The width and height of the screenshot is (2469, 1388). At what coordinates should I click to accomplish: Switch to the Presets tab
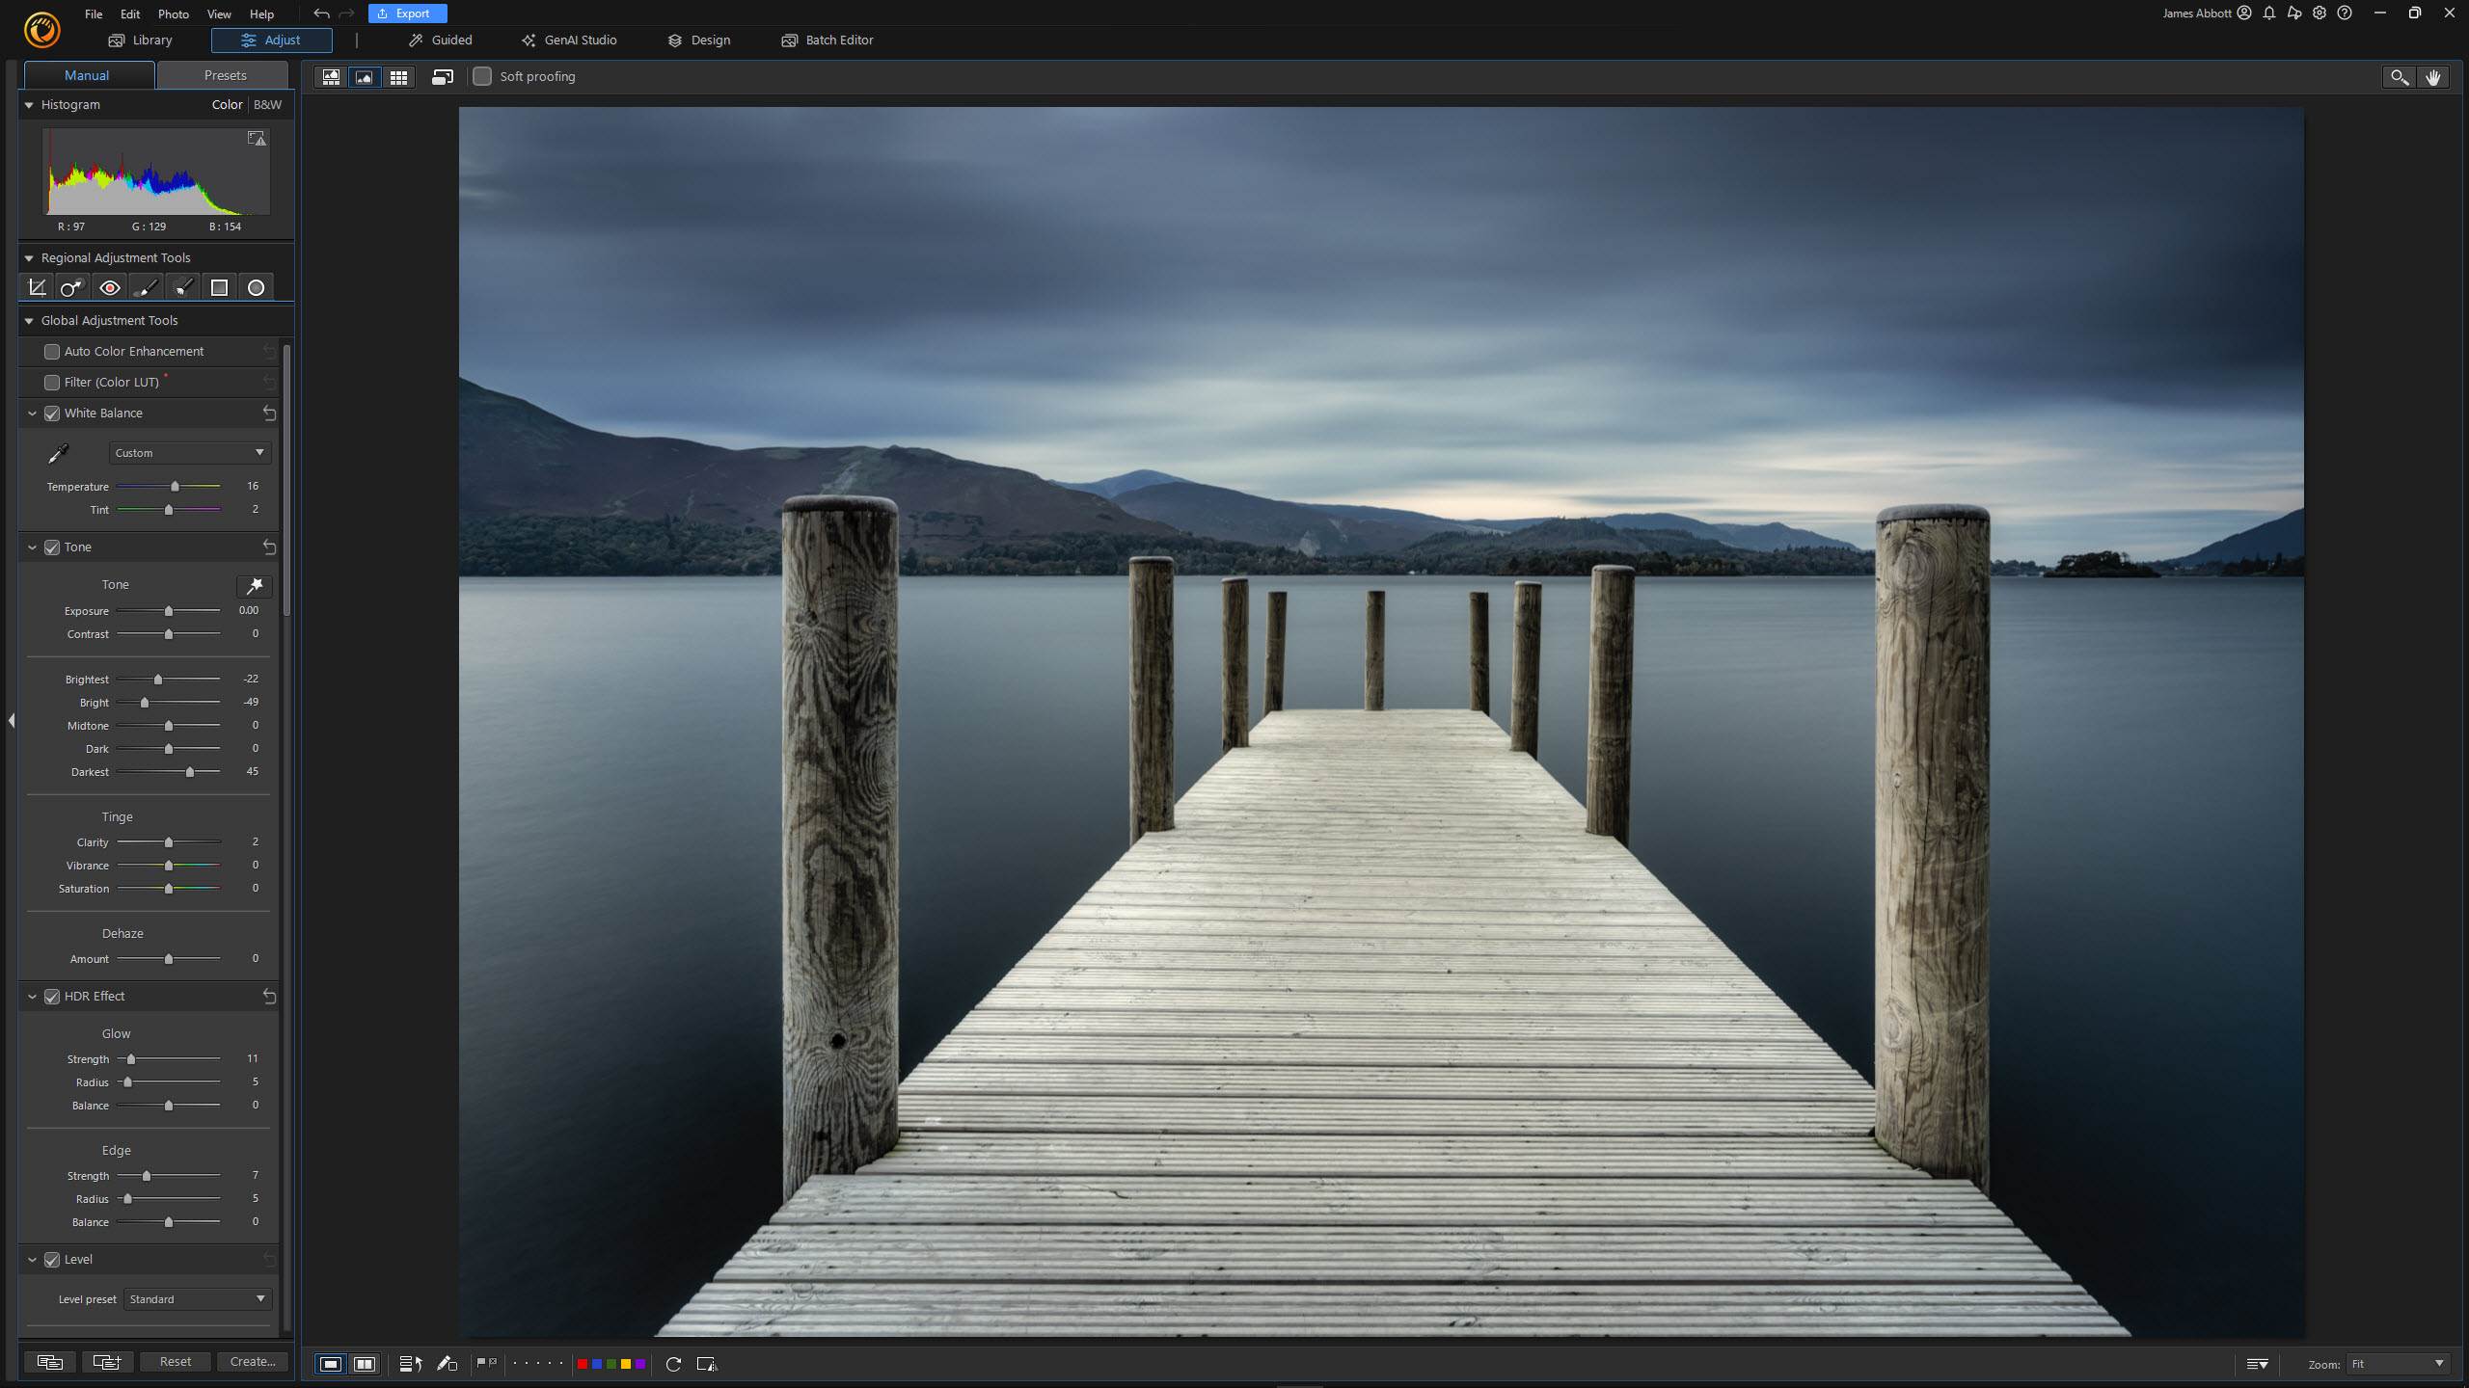click(x=225, y=75)
